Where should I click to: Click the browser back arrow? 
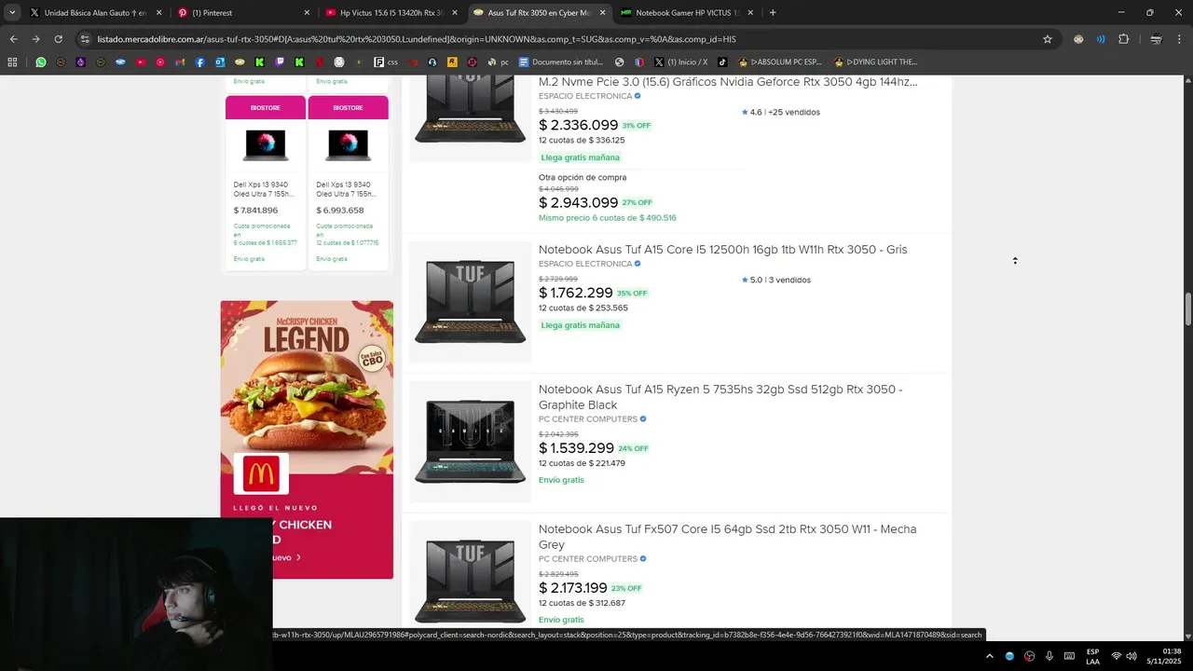(x=13, y=39)
